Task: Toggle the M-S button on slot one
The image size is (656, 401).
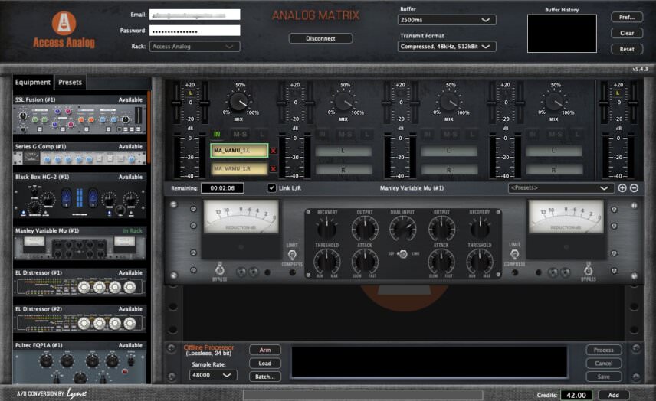Action: point(240,134)
